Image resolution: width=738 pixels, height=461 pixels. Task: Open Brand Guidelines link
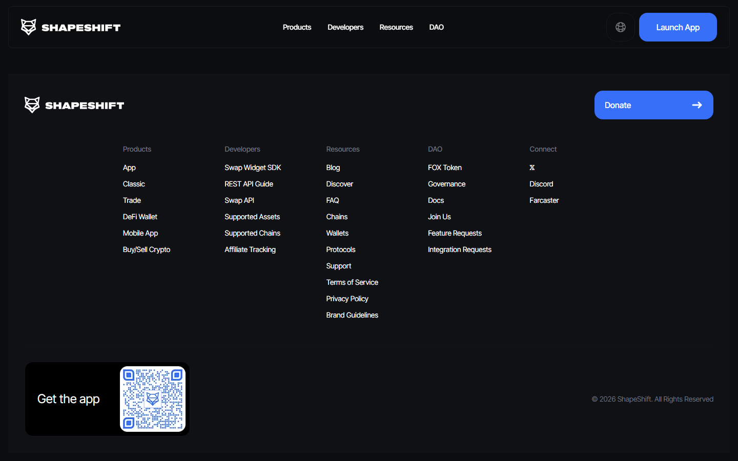[352, 315]
